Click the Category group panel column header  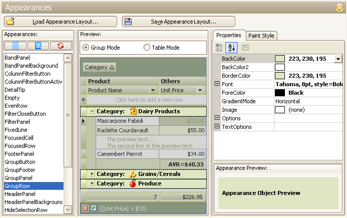(x=99, y=67)
